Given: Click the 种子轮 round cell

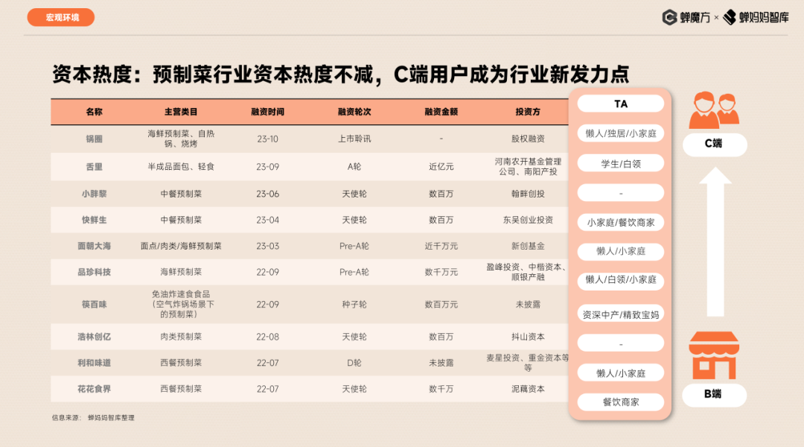Looking at the screenshot, I should point(354,304).
